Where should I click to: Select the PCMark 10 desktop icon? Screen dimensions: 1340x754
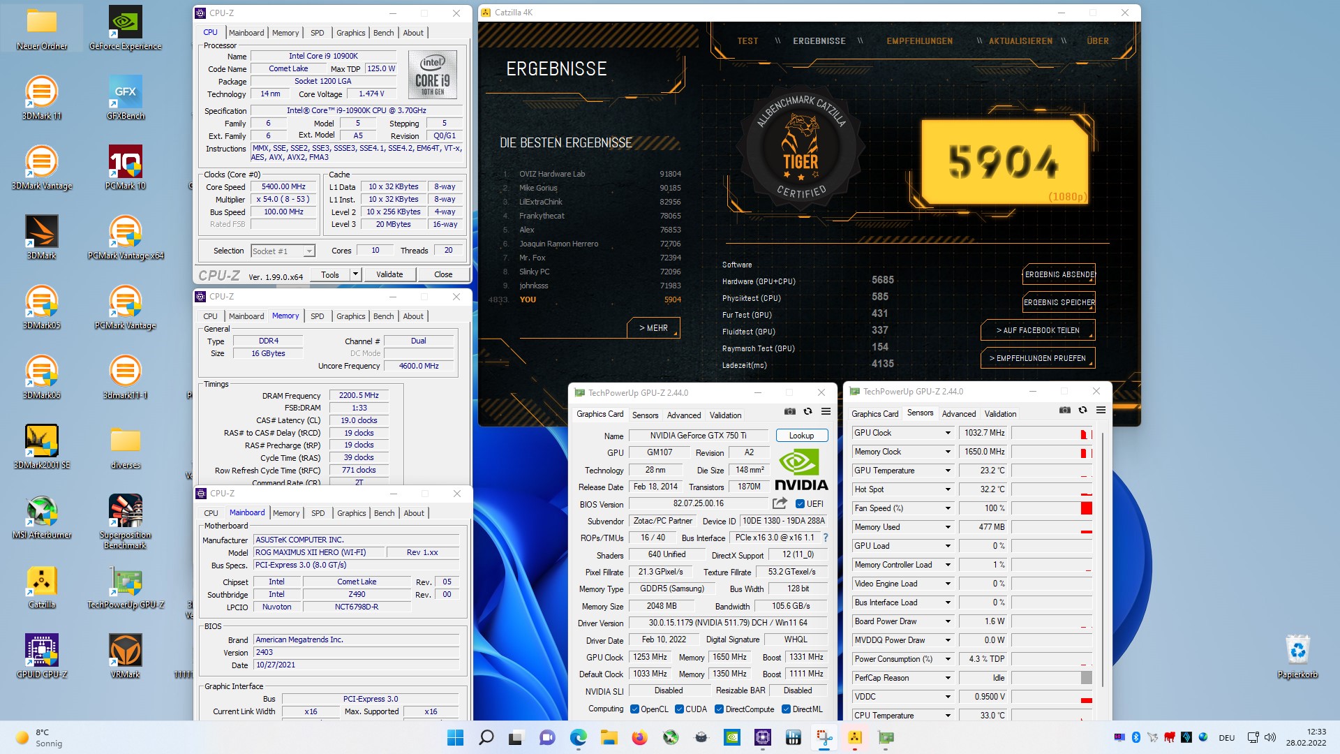[126, 168]
